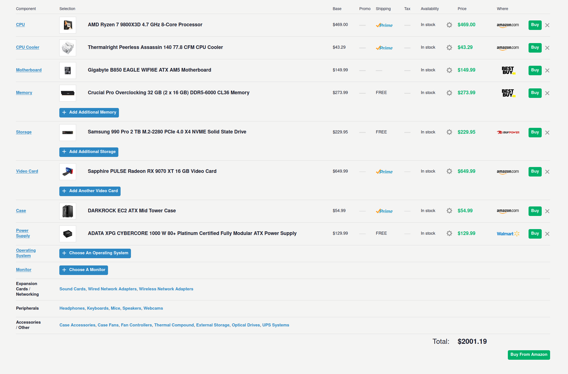The width and height of the screenshot is (568, 374).
Task: Remove the Power Supply using X icon
Action: point(547,234)
